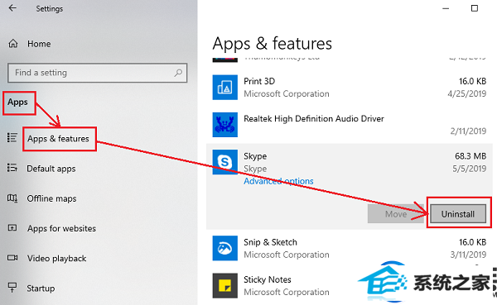Select the Apps & features list icon
The width and height of the screenshot is (497, 305).
pos(12,138)
